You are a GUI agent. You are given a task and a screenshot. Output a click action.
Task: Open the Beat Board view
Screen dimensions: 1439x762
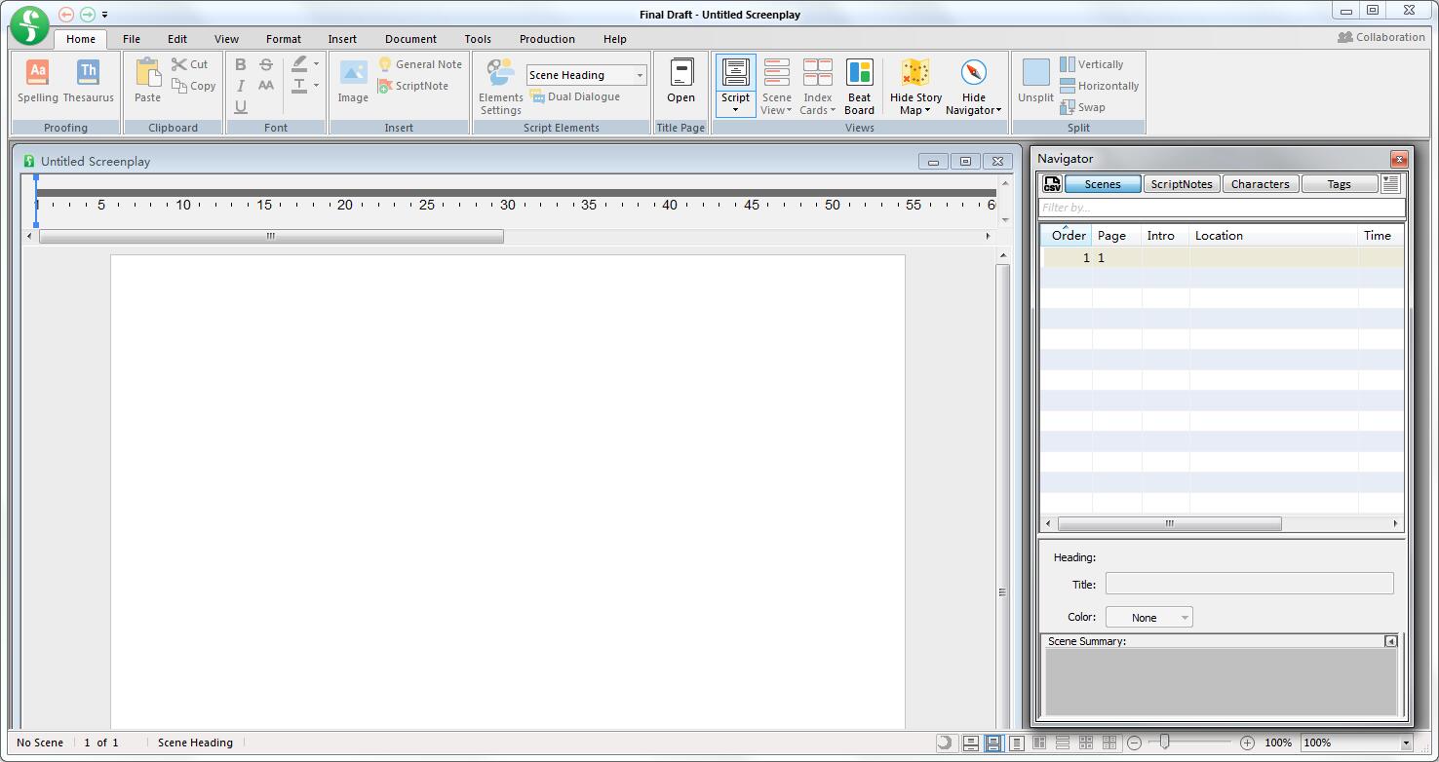(859, 87)
